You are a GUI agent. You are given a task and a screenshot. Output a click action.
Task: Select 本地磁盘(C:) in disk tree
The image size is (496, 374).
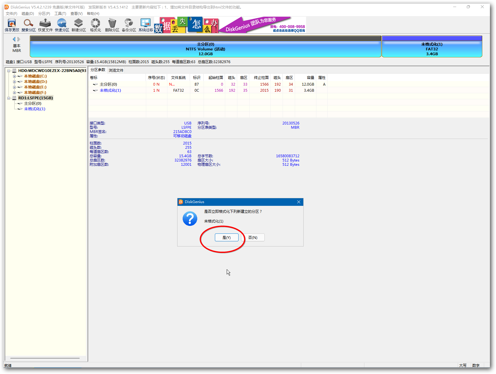(x=36, y=76)
